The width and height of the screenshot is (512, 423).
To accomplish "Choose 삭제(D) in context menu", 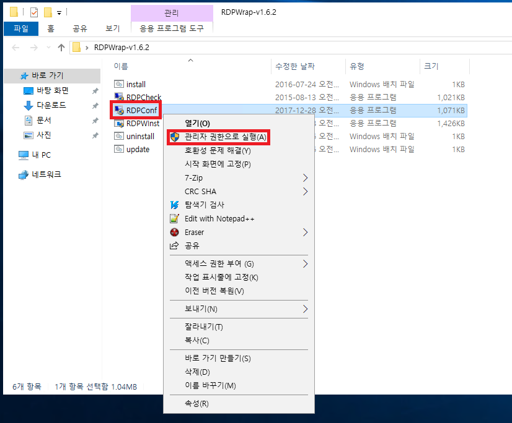I will coord(239,372).
